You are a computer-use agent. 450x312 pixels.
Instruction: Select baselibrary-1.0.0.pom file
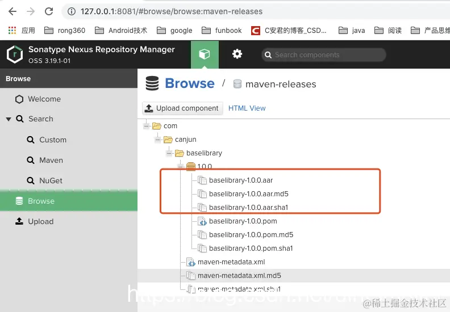(243, 221)
